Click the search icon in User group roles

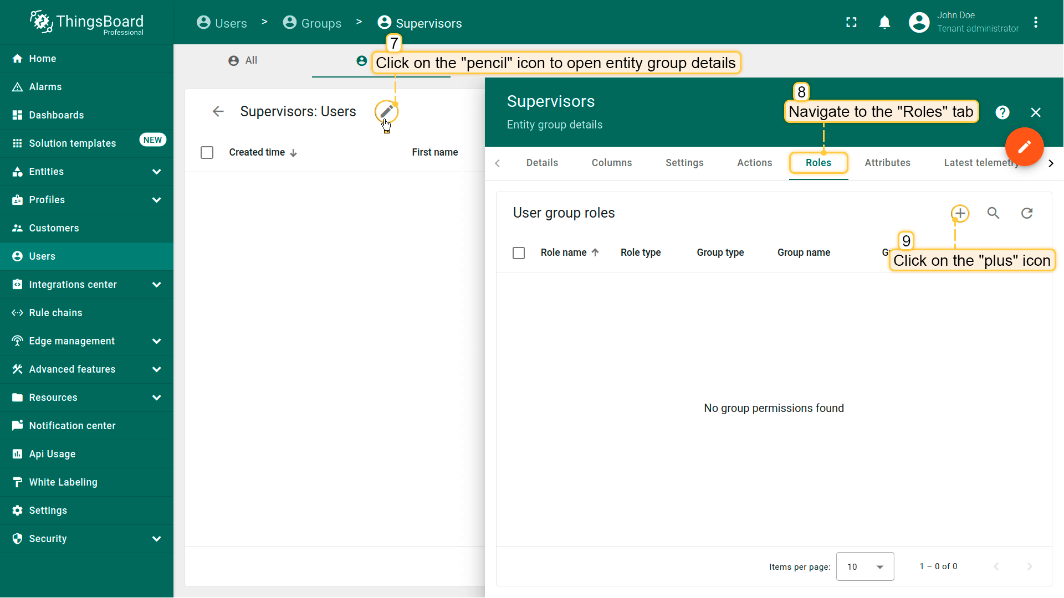click(993, 213)
